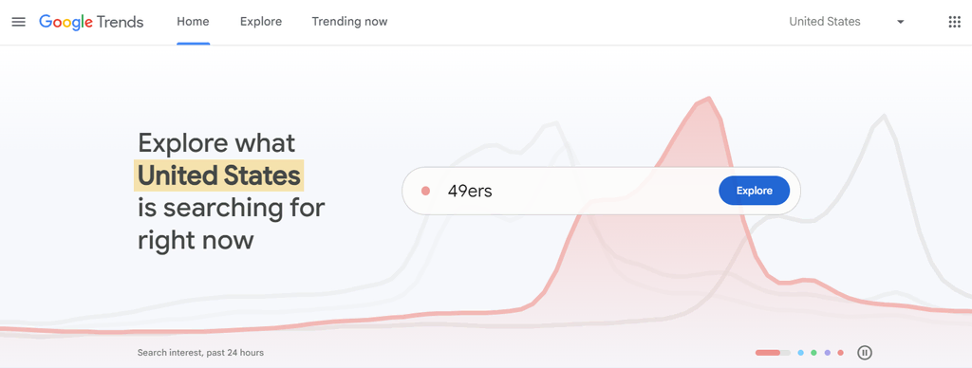Click the red dot beside 49ers
This screenshot has width=972, height=368.
click(425, 191)
